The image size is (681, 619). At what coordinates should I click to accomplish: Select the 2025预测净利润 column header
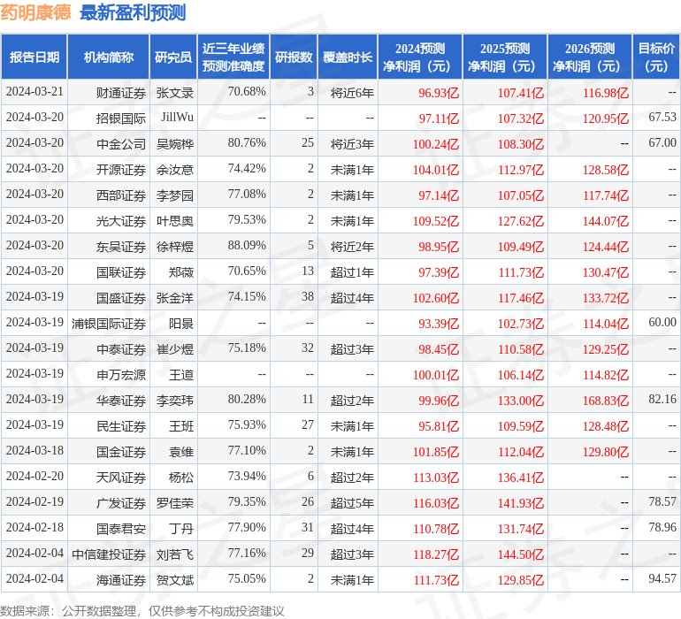[x=505, y=57]
